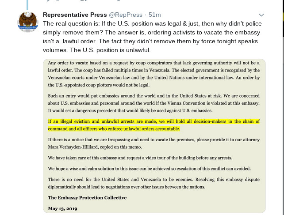Screen dimensions: 284x215
Task: Click "The Embassy Protection Collective" signature
Action: (x=87, y=197)
